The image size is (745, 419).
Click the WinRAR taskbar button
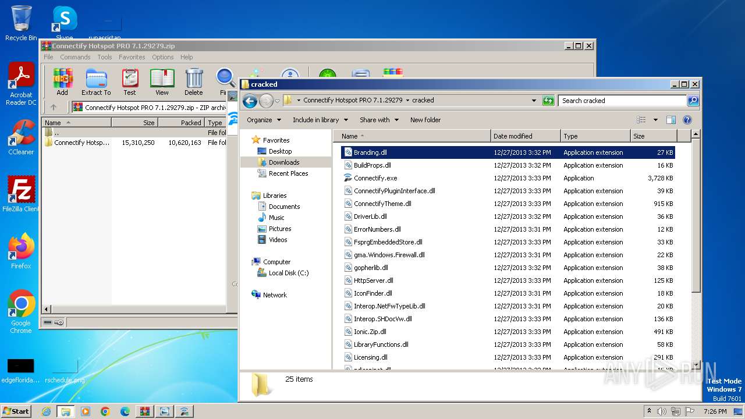(145, 411)
